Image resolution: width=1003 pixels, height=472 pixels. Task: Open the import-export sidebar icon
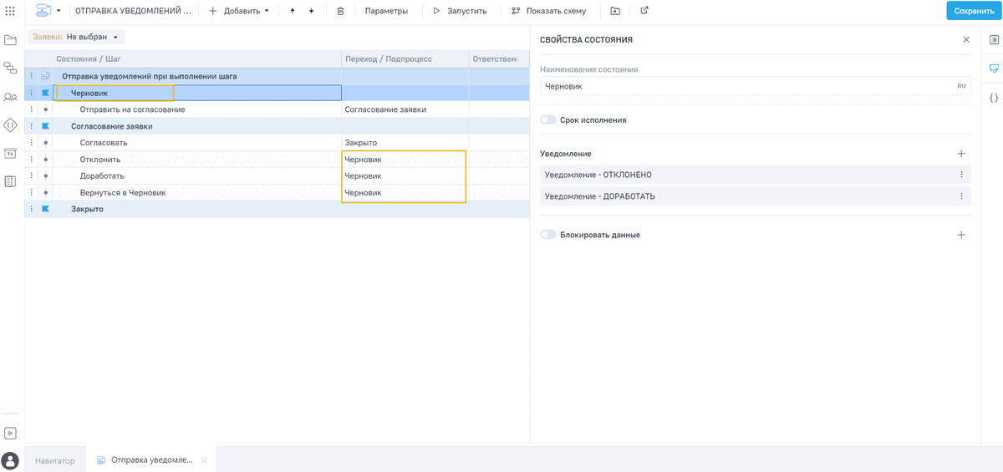(11, 153)
